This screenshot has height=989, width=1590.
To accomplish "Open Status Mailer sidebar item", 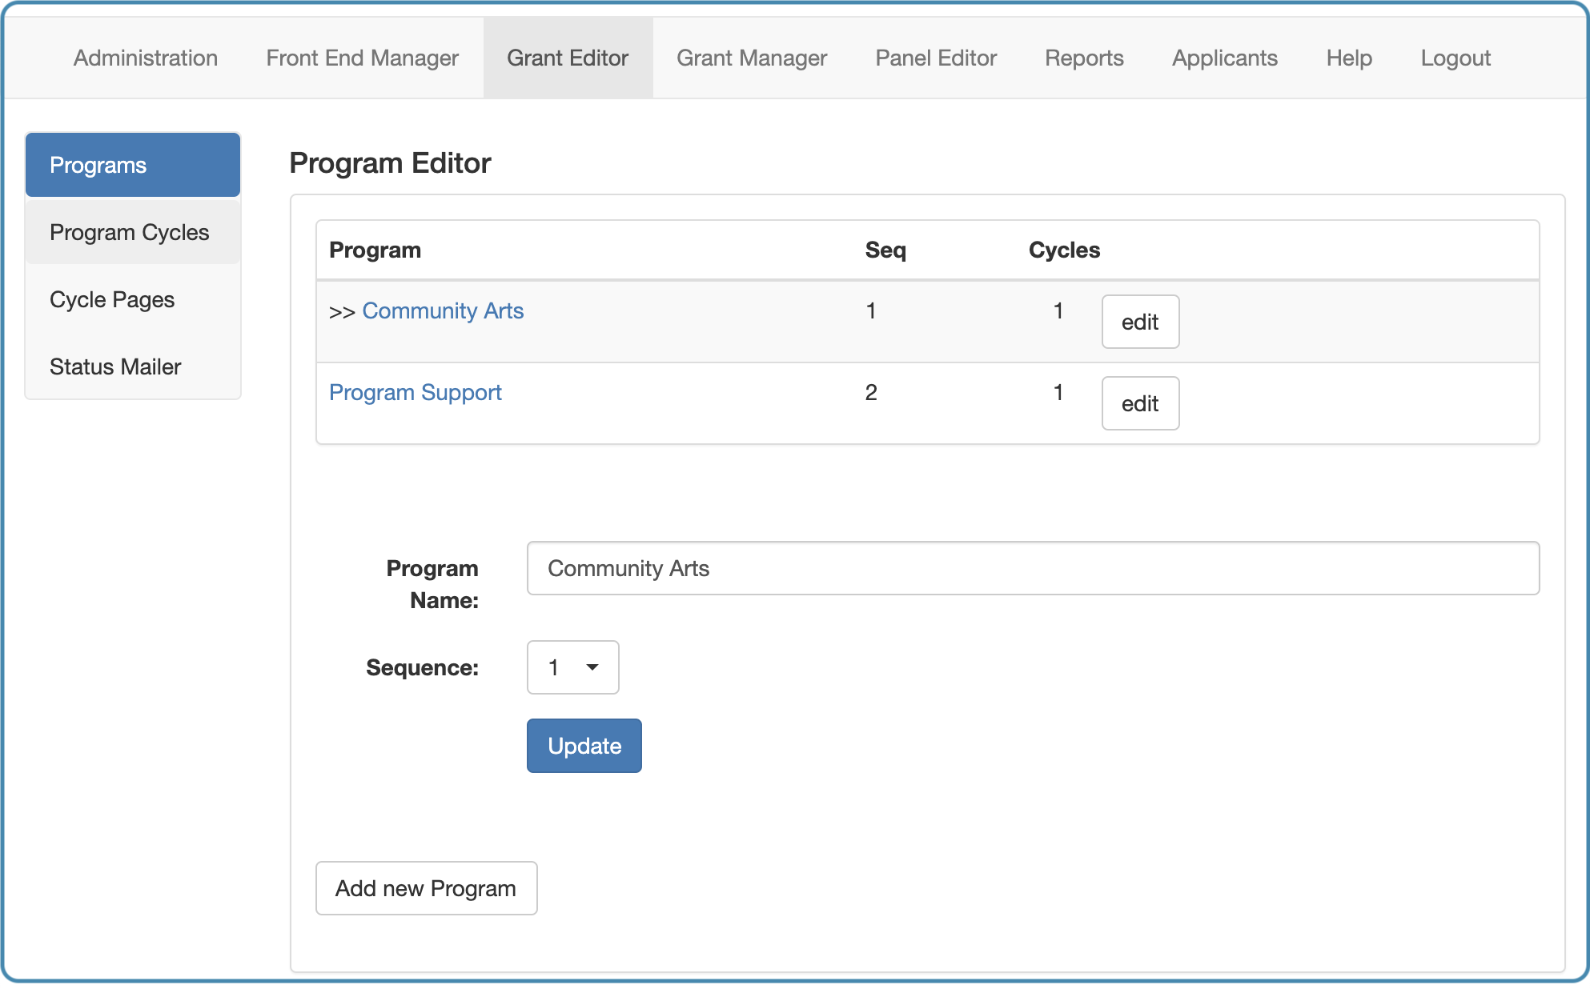I will pos(133,367).
